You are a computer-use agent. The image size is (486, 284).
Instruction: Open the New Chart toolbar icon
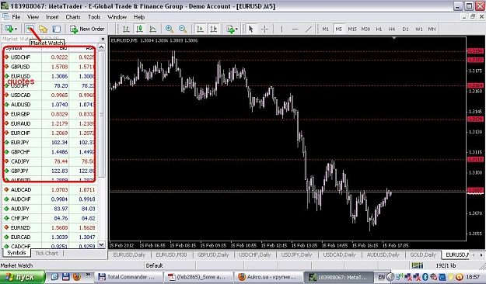pyautogui.click(x=11, y=29)
